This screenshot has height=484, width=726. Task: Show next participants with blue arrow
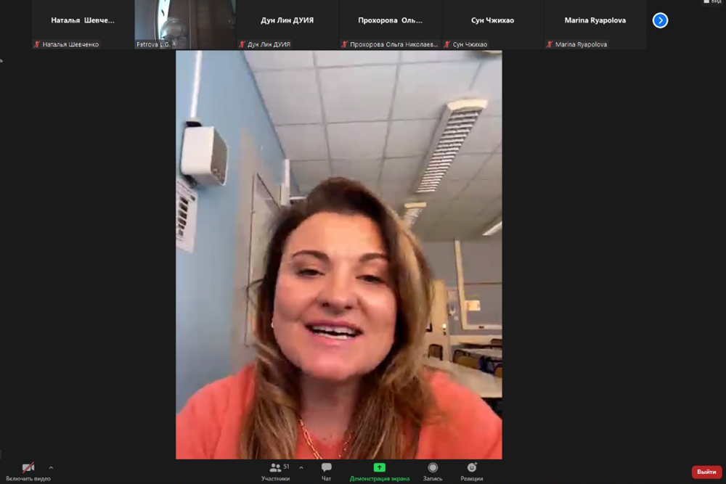pos(660,20)
